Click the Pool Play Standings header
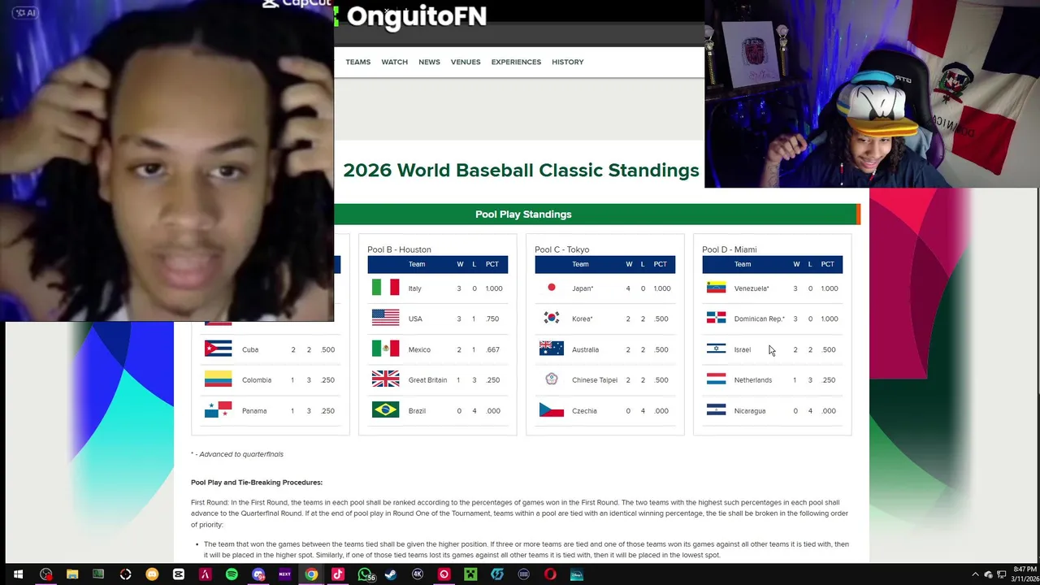Image resolution: width=1040 pixels, height=585 pixels. point(523,214)
